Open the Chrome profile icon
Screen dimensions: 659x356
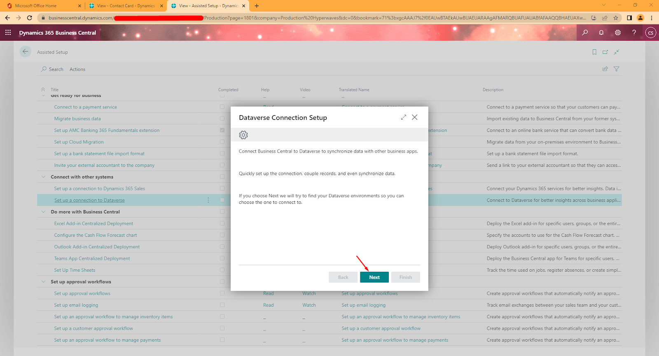coord(640,18)
